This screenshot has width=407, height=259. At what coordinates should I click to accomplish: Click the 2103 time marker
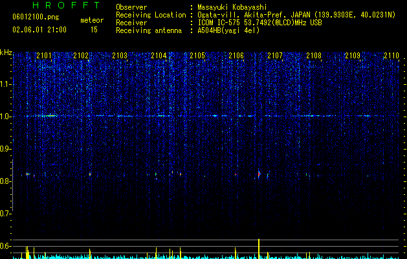[x=120, y=56]
